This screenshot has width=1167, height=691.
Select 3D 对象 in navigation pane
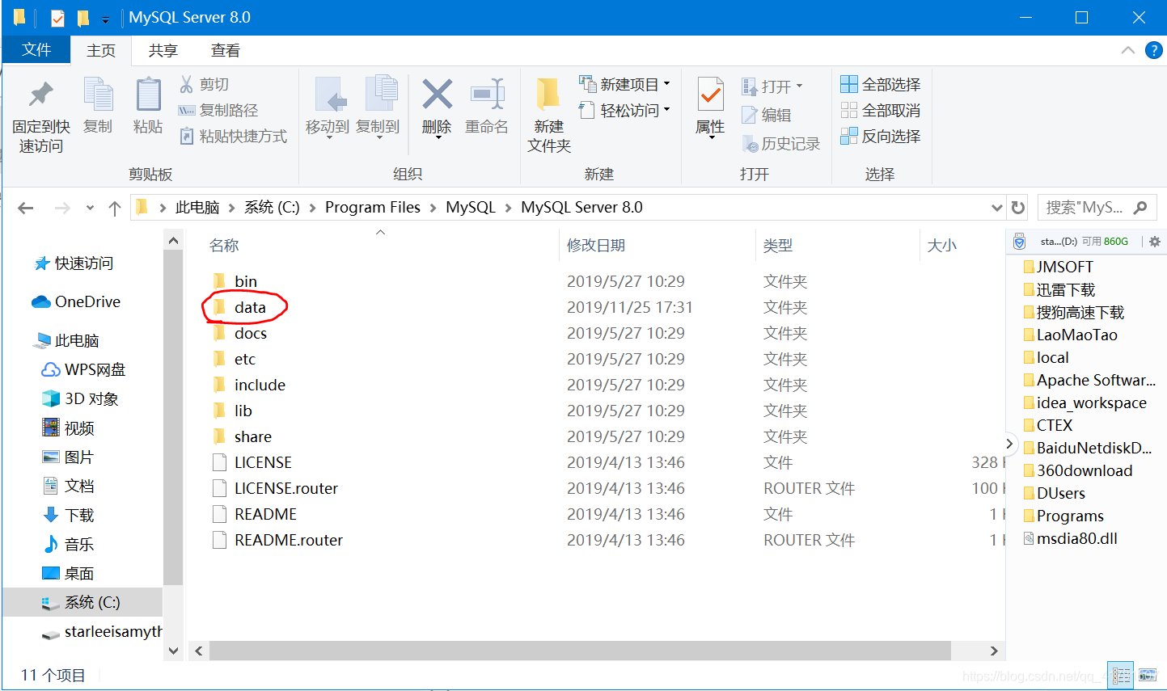[x=81, y=398]
